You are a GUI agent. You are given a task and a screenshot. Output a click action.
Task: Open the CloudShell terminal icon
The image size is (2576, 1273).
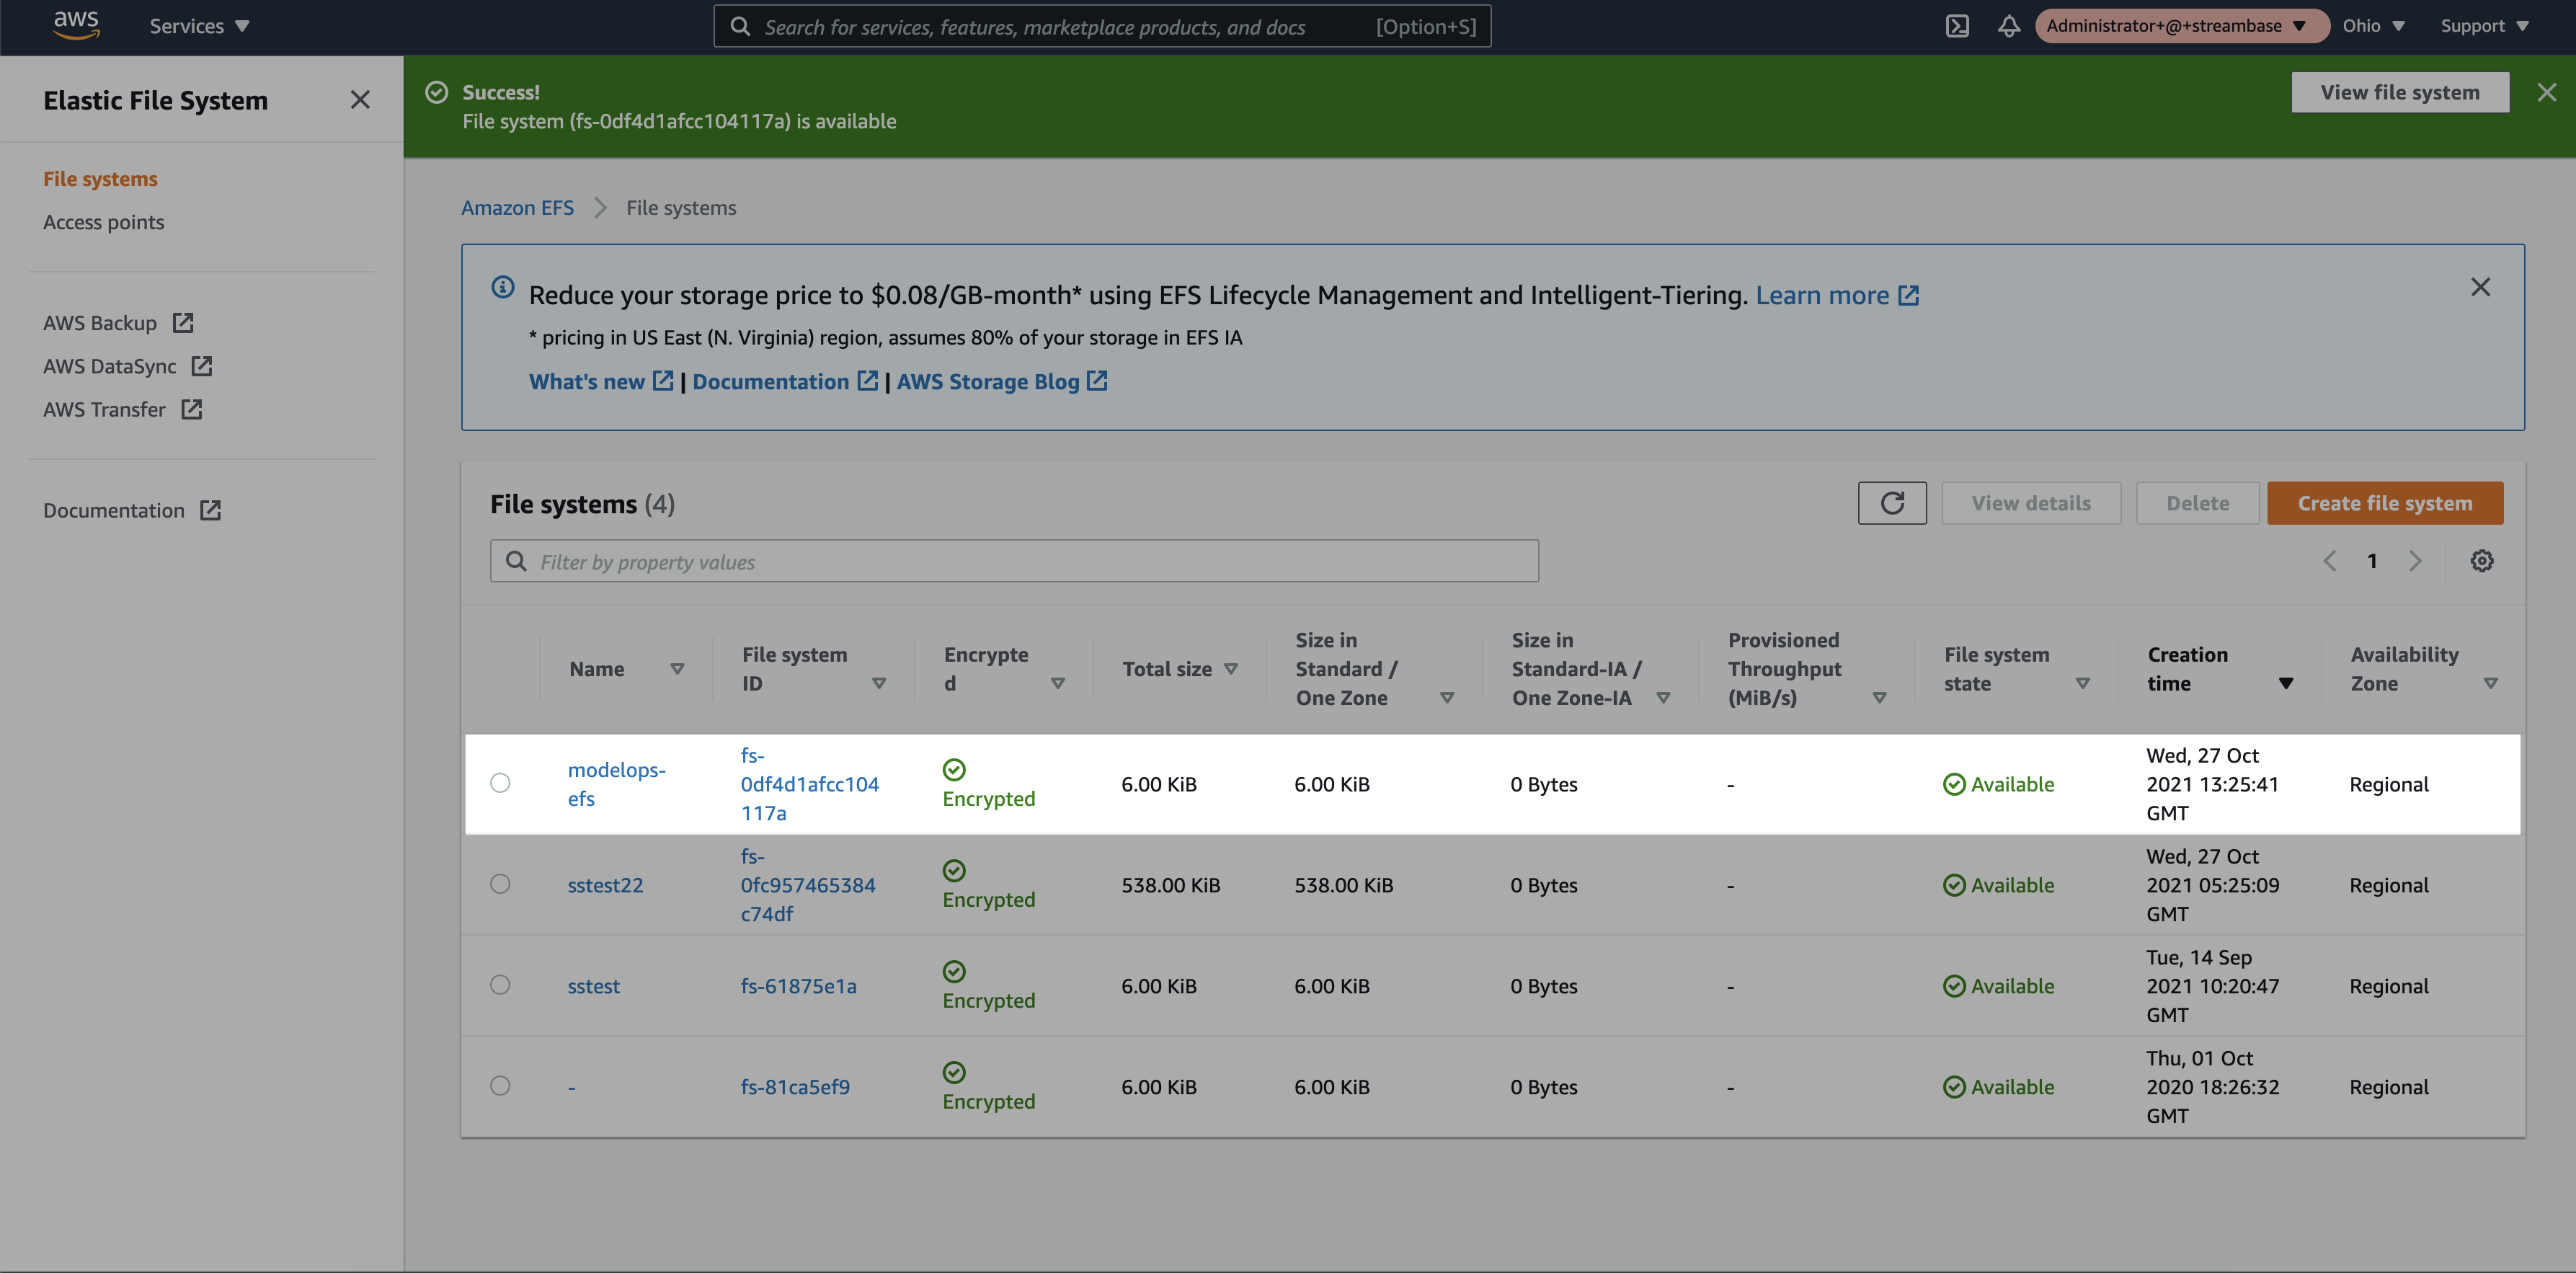(1957, 26)
